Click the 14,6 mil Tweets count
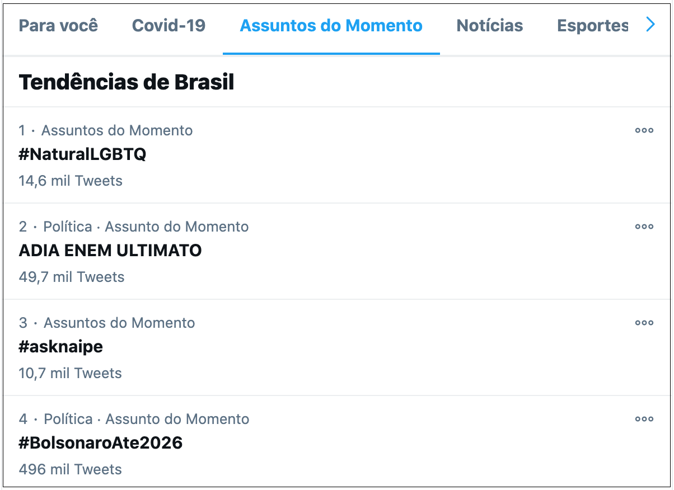Viewport: 674px width, 490px height. point(71,181)
